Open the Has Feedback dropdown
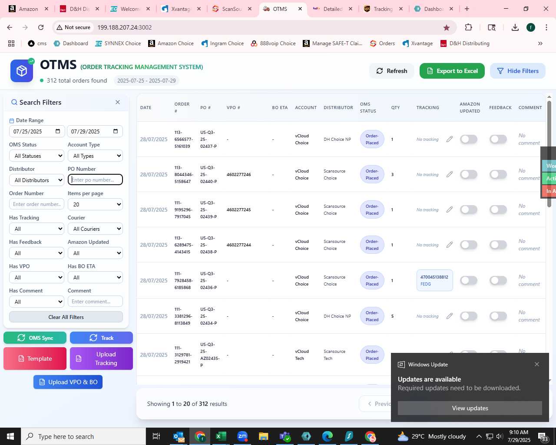Viewport: 556px width, 445px height. [x=37, y=253]
